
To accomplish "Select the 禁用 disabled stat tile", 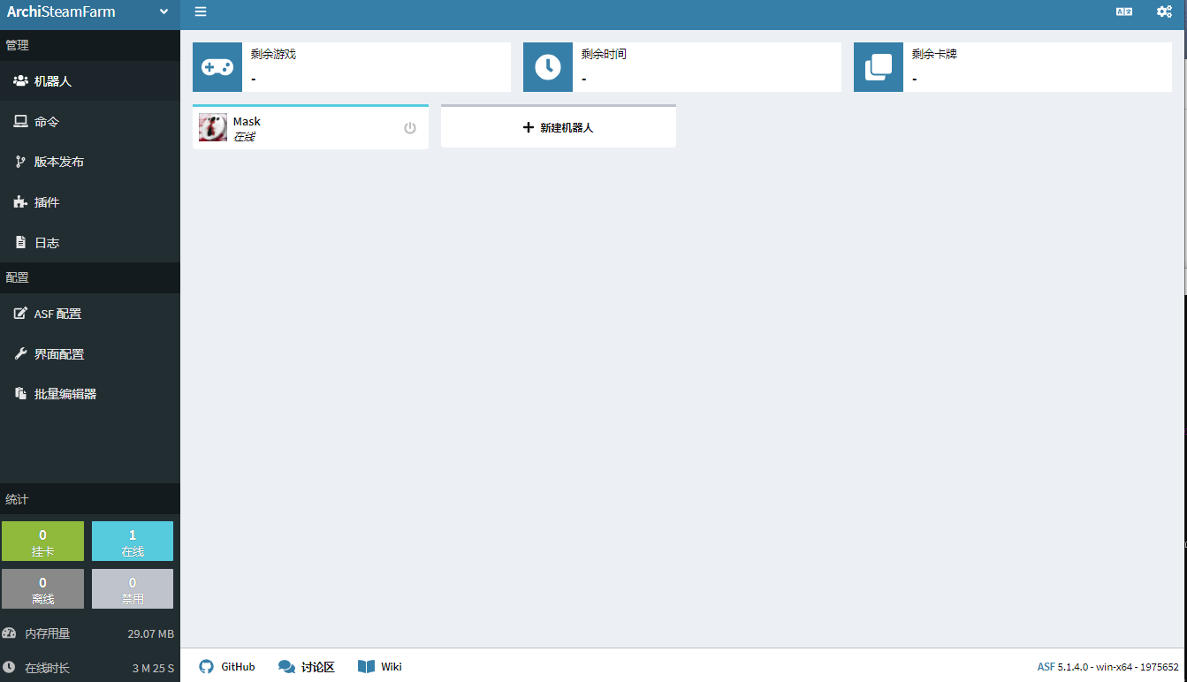I will click(x=133, y=588).
